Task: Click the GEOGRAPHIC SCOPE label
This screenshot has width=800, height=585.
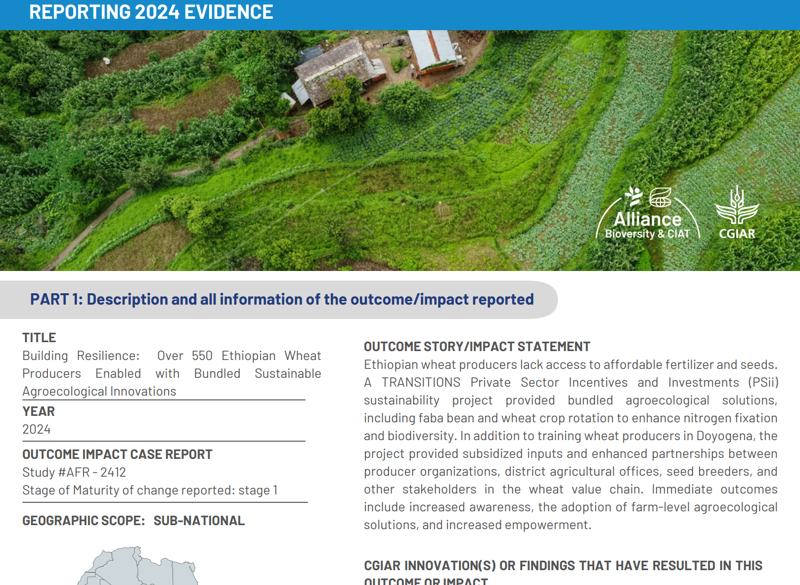Action: tap(84, 521)
